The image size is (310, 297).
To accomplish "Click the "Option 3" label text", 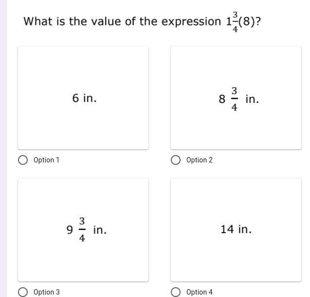I will [47, 292].
